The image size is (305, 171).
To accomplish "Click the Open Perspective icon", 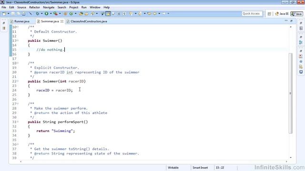I will tap(269, 14).
